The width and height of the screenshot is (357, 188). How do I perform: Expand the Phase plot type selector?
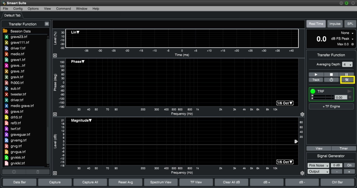click(x=78, y=62)
